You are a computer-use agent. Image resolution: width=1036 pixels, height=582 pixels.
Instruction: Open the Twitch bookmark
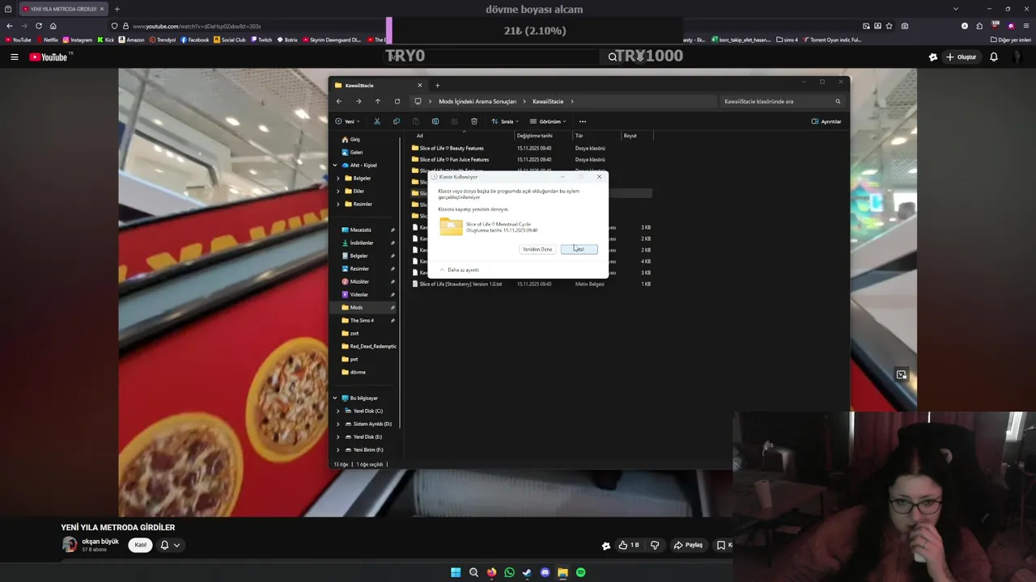tap(261, 40)
